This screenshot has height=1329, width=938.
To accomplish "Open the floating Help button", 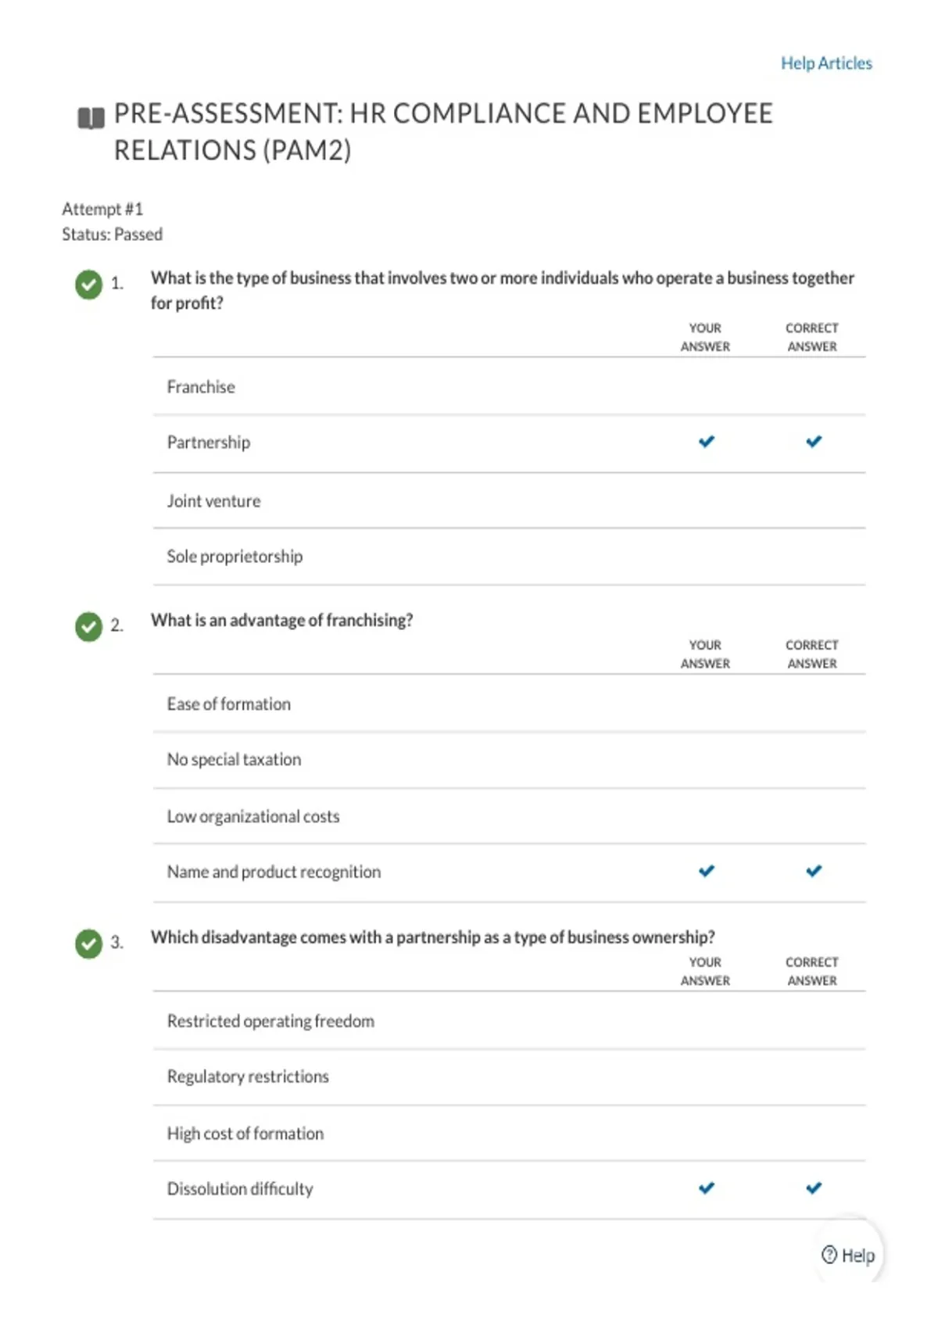I will click(848, 1255).
